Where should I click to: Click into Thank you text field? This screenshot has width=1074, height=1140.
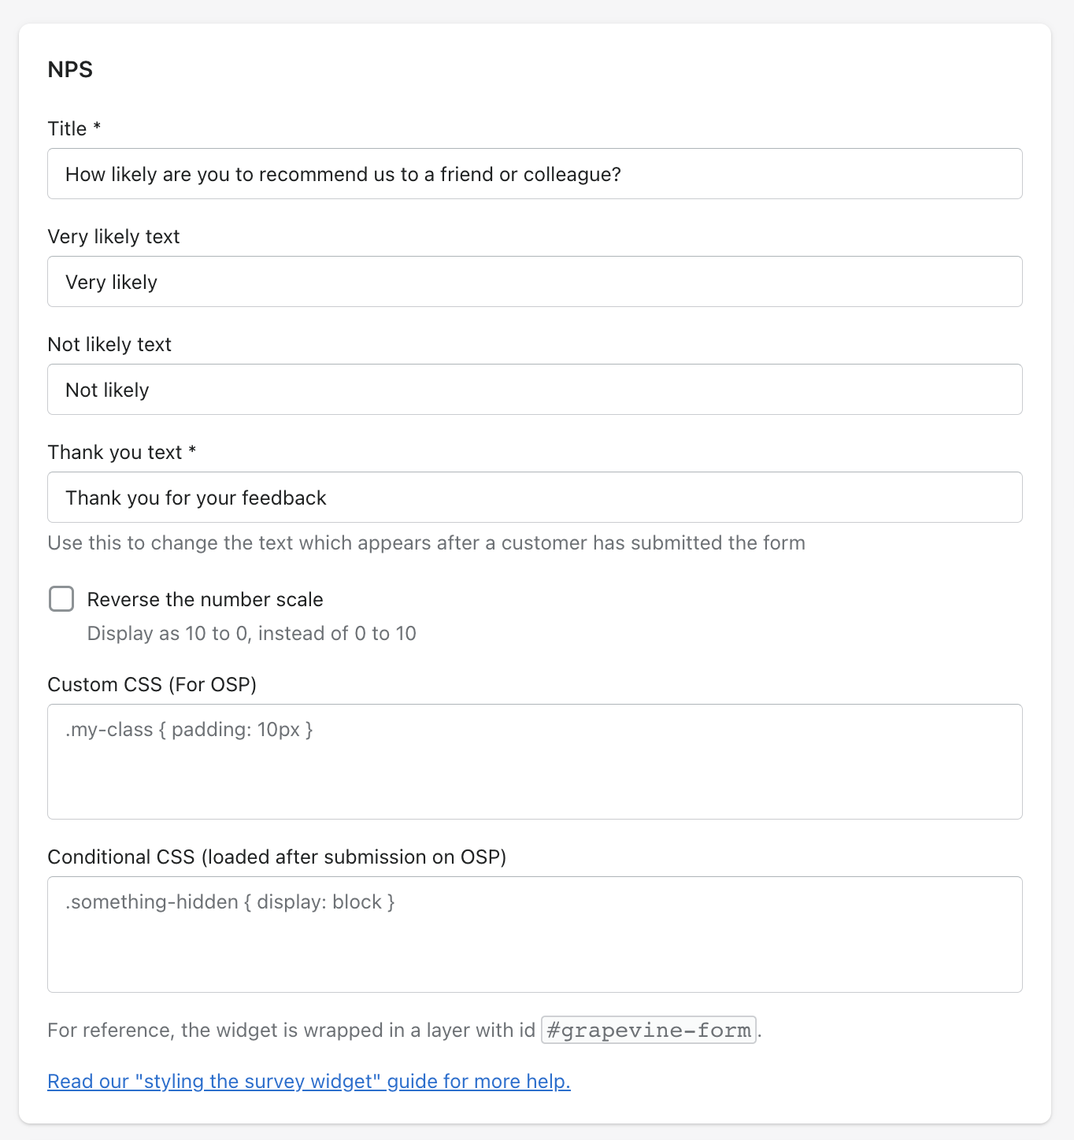point(535,498)
